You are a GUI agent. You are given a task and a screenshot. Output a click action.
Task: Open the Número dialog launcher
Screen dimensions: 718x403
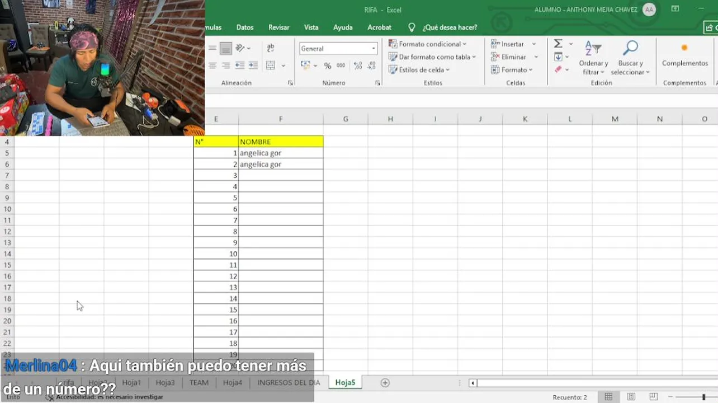point(378,83)
